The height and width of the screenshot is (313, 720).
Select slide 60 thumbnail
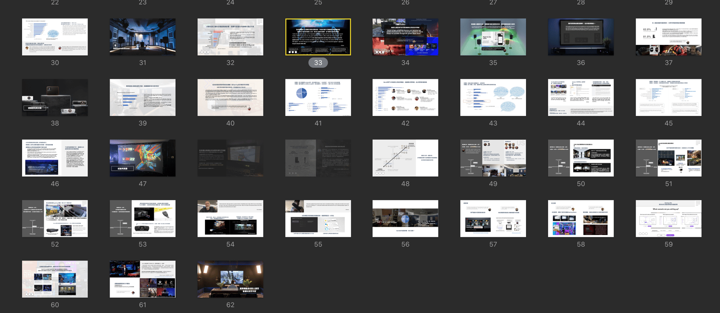coord(55,279)
